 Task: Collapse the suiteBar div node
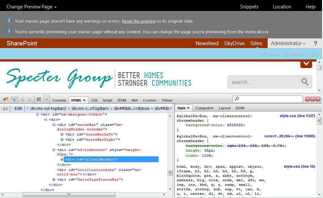(54, 124)
